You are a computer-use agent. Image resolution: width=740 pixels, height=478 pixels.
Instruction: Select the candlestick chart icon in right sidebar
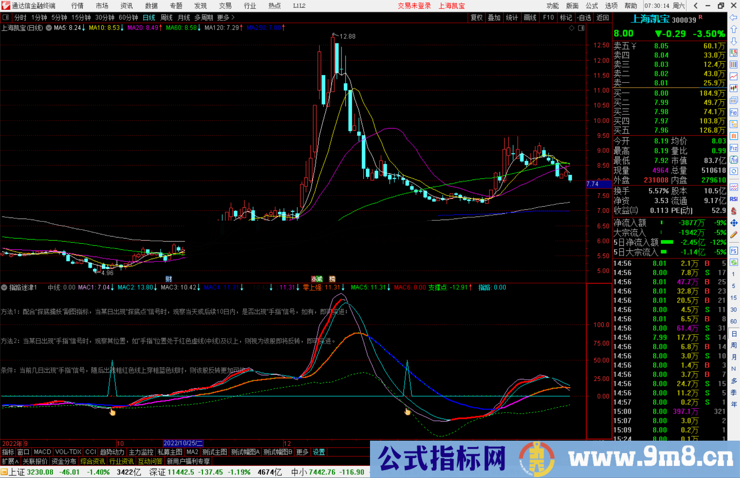pos(734,88)
